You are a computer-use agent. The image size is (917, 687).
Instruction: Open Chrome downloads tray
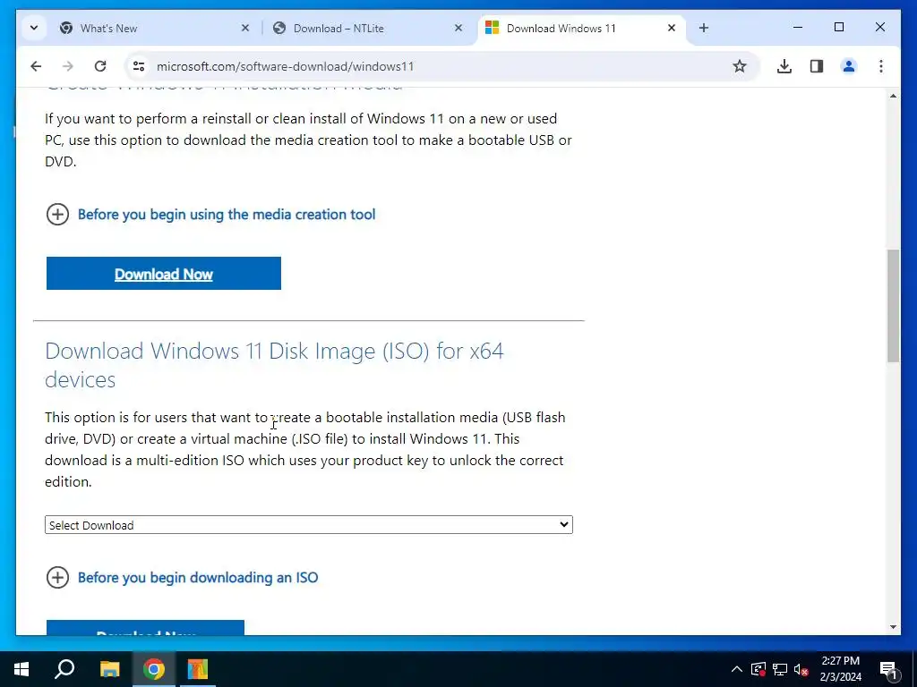[784, 66]
